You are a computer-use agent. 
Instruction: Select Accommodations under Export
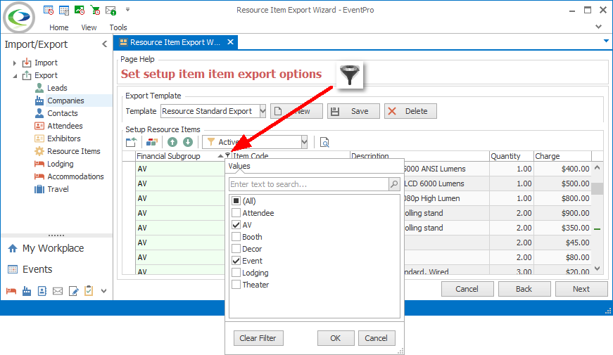[x=75, y=176]
